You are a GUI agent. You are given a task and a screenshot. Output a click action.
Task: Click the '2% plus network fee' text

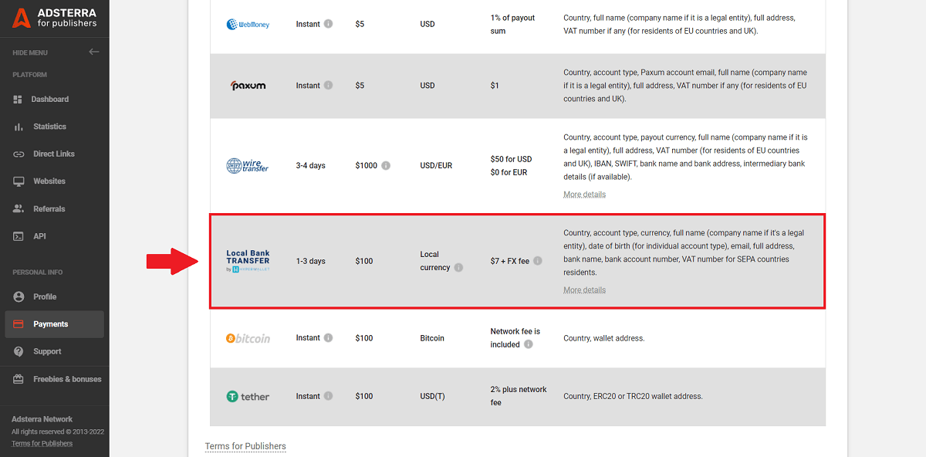(519, 396)
